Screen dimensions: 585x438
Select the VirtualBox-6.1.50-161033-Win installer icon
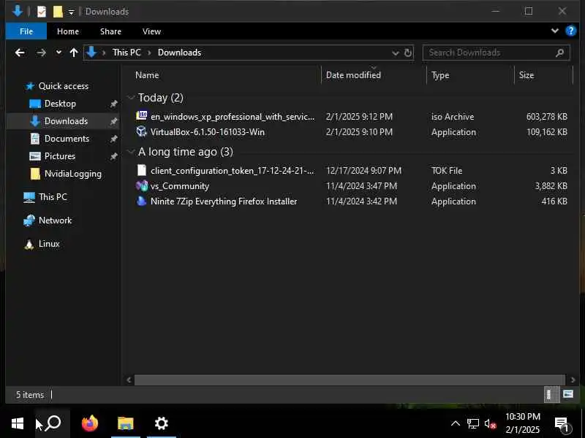tap(141, 131)
